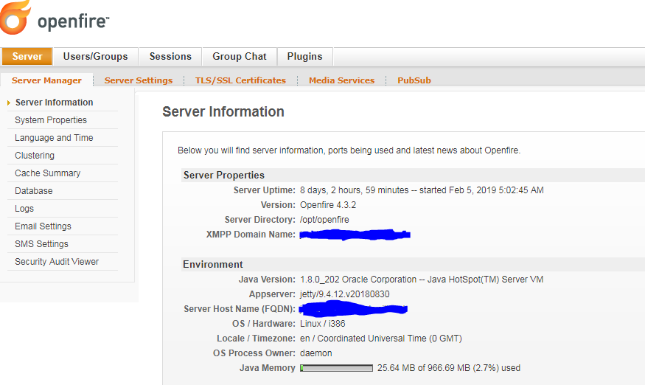Open the Server main tab
This screenshot has height=385, width=645.
(27, 56)
